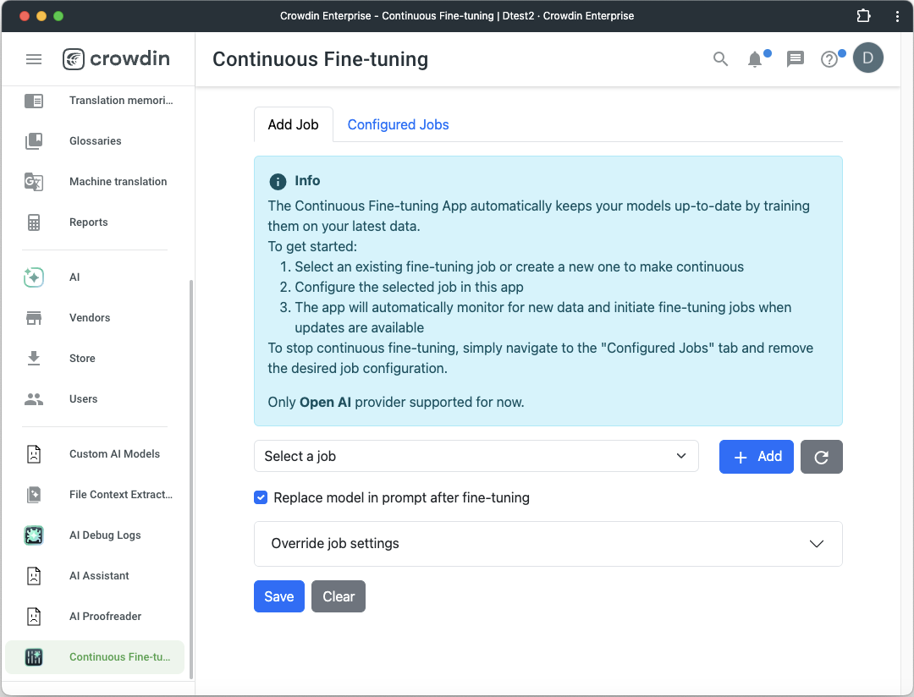Expand Override job settings section
Image resolution: width=914 pixels, height=697 pixels.
pyautogui.click(x=548, y=544)
